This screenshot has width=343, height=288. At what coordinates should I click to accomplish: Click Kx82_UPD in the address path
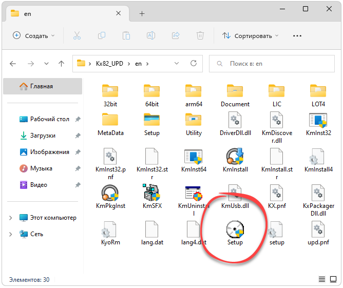(x=109, y=64)
